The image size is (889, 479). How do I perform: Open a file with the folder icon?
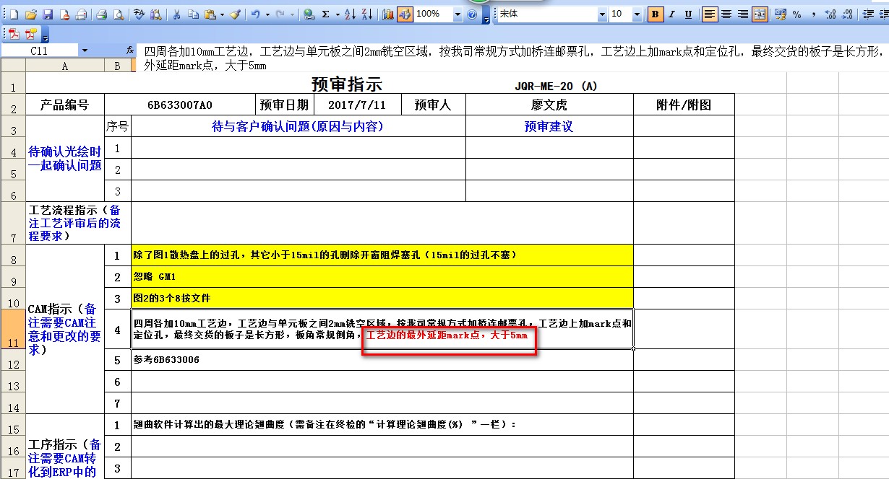(x=31, y=14)
